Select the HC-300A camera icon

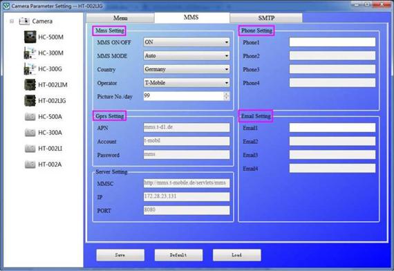pyautogui.click(x=30, y=133)
